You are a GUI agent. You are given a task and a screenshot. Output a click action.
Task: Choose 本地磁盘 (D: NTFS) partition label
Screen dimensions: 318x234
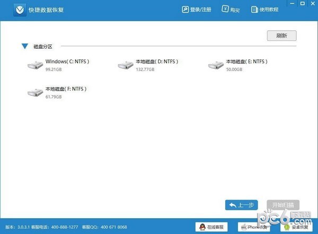[157, 62]
